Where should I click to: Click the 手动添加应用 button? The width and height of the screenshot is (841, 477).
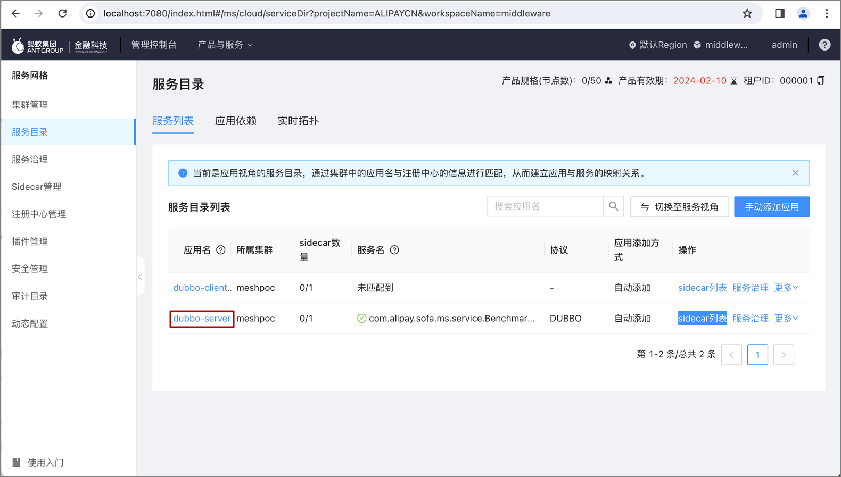point(772,207)
